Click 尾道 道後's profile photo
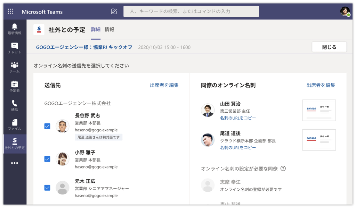356x208 pixels. coord(208,140)
